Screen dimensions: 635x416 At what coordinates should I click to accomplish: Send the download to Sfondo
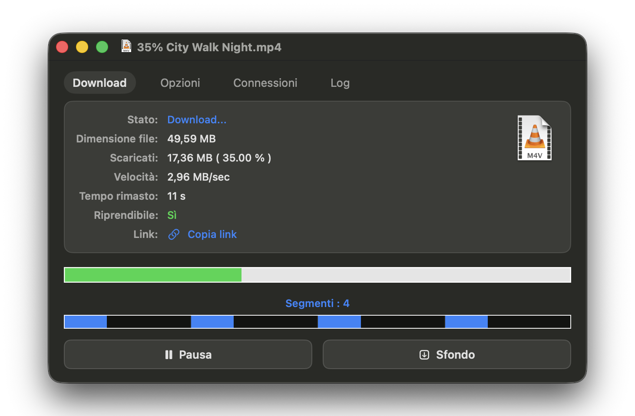pyautogui.click(x=446, y=354)
